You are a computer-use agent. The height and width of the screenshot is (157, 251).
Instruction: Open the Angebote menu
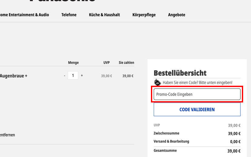click(176, 15)
